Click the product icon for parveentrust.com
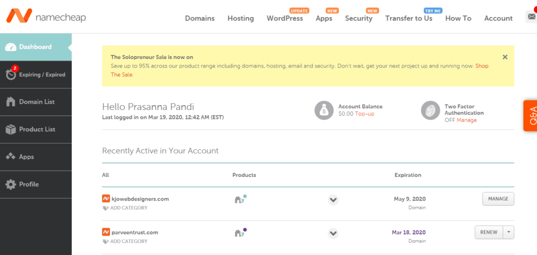The height and width of the screenshot is (255, 537). (241, 232)
